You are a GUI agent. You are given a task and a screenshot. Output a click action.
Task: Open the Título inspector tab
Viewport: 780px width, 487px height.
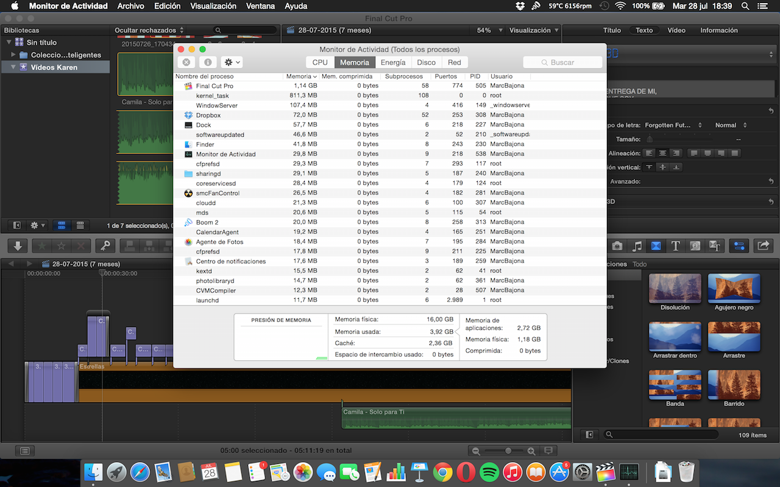click(612, 30)
